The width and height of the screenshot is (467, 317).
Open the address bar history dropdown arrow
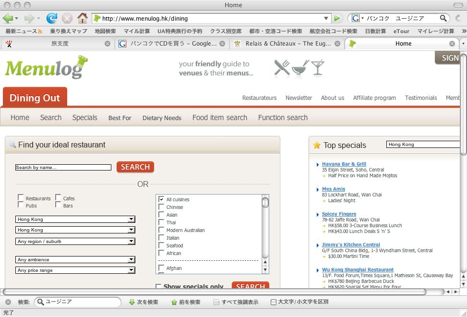326,18
